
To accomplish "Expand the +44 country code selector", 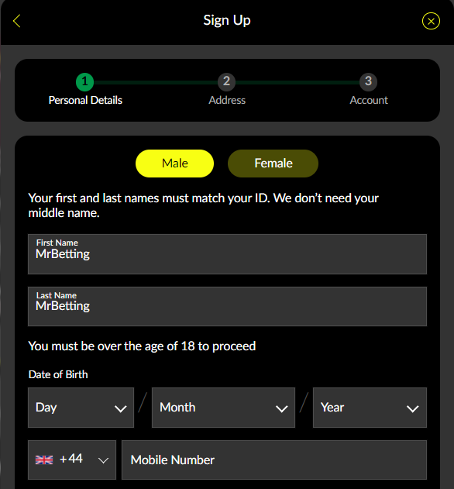I will click(72, 460).
